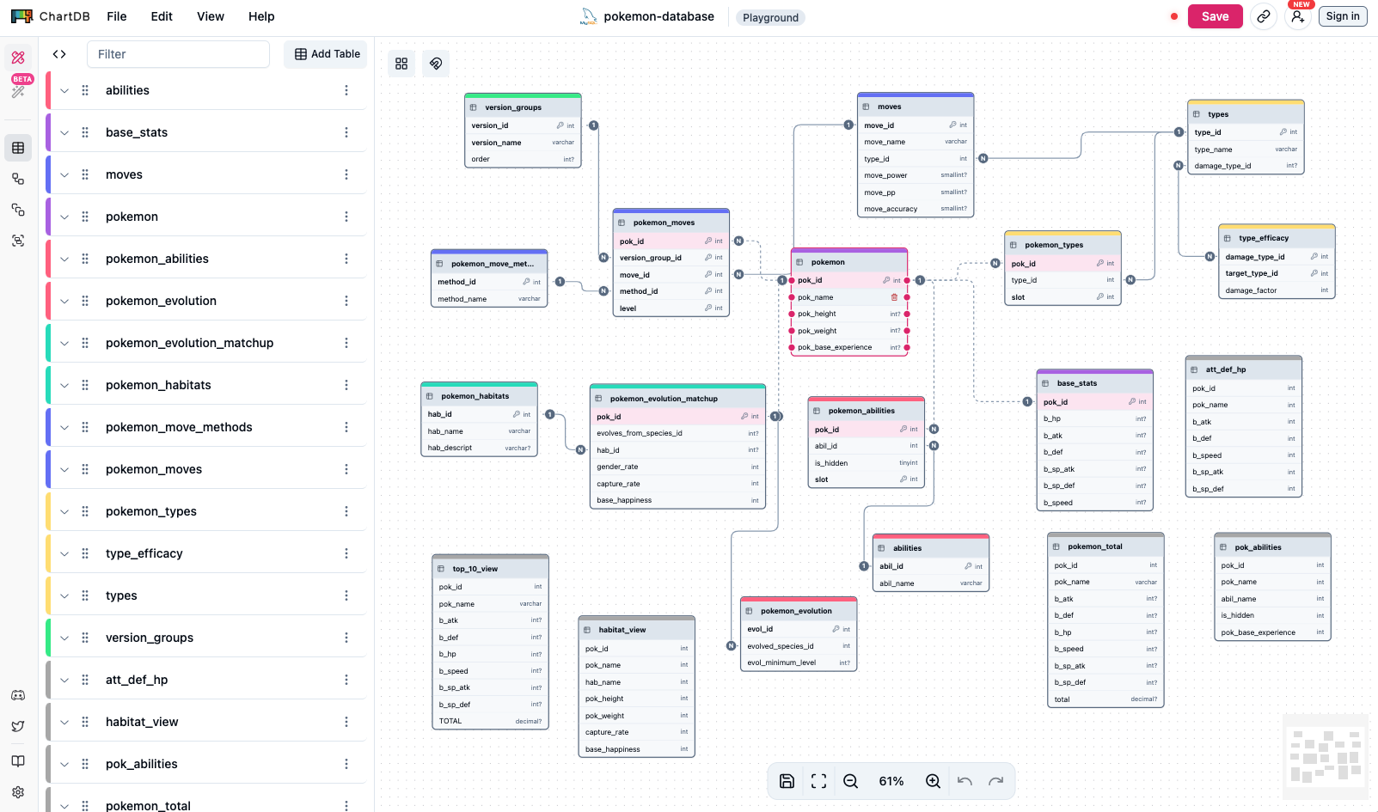Grab the drag handle for base_stats
1378x812 pixels.
click(x=85, y=132)
